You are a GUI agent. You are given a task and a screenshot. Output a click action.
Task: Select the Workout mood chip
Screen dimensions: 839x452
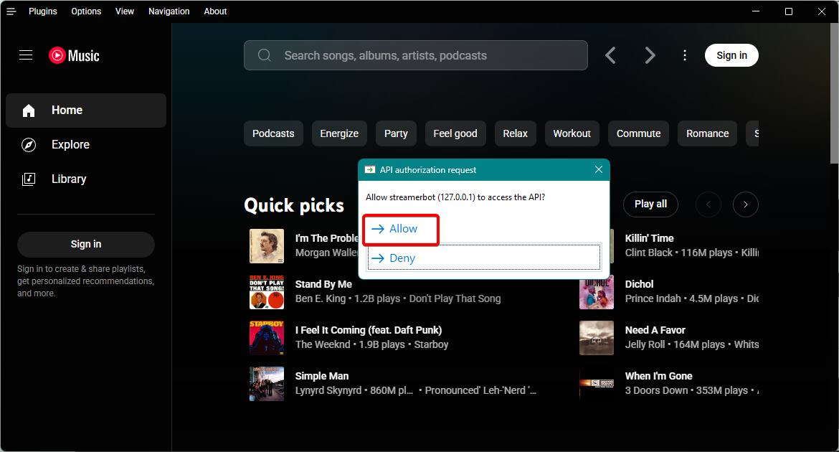click(x=572, y=133)
